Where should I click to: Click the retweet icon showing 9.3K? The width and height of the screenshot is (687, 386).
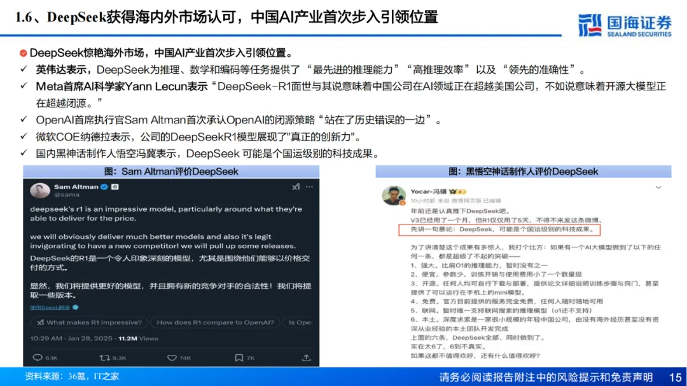104,358
